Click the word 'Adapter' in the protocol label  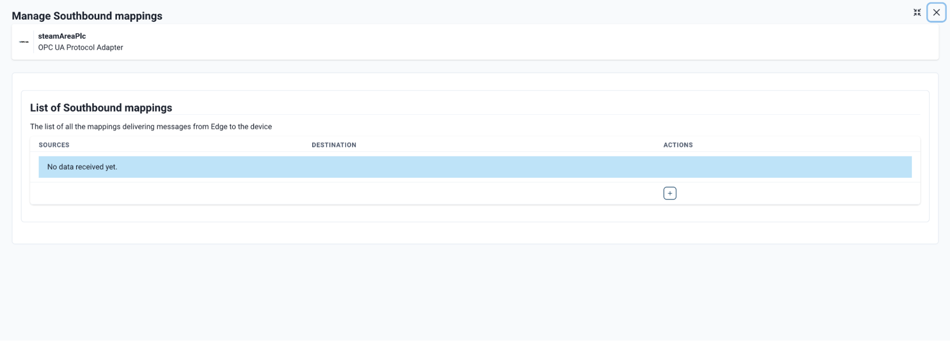pyautogui.click(x=109, y=47)
